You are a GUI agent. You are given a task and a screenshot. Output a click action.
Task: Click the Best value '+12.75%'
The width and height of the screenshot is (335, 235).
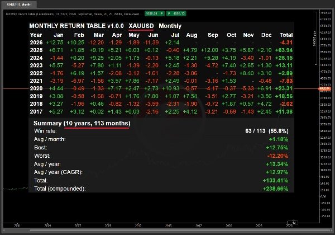(x=277, y=148)
